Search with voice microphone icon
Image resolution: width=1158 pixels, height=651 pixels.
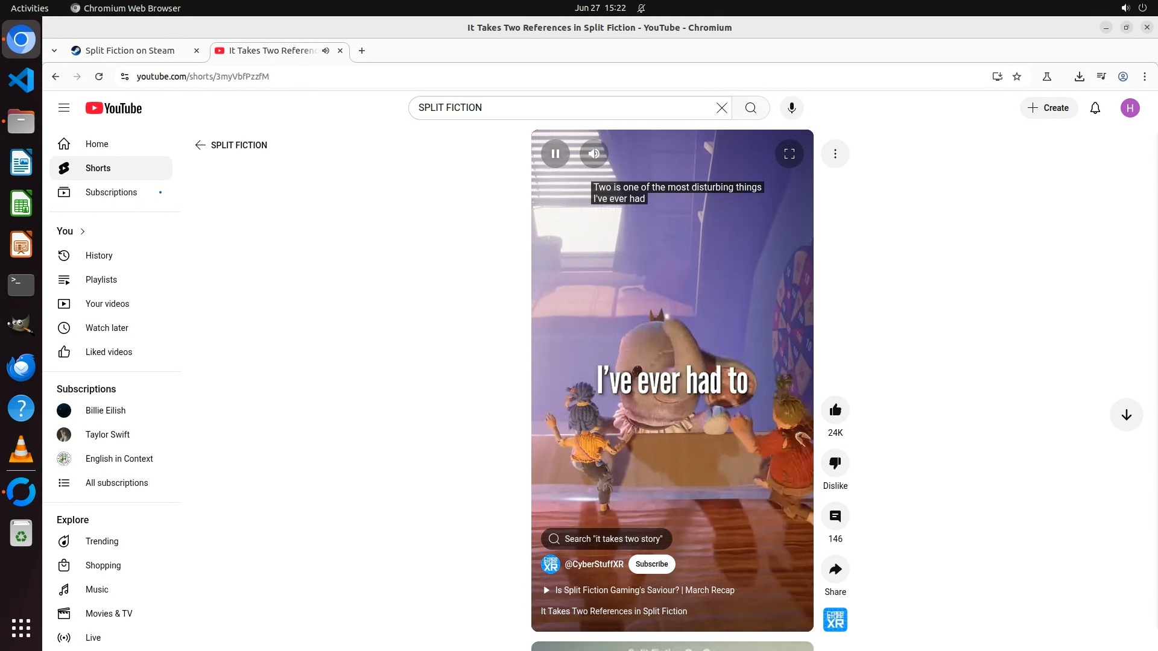click(x=791, y=108)
